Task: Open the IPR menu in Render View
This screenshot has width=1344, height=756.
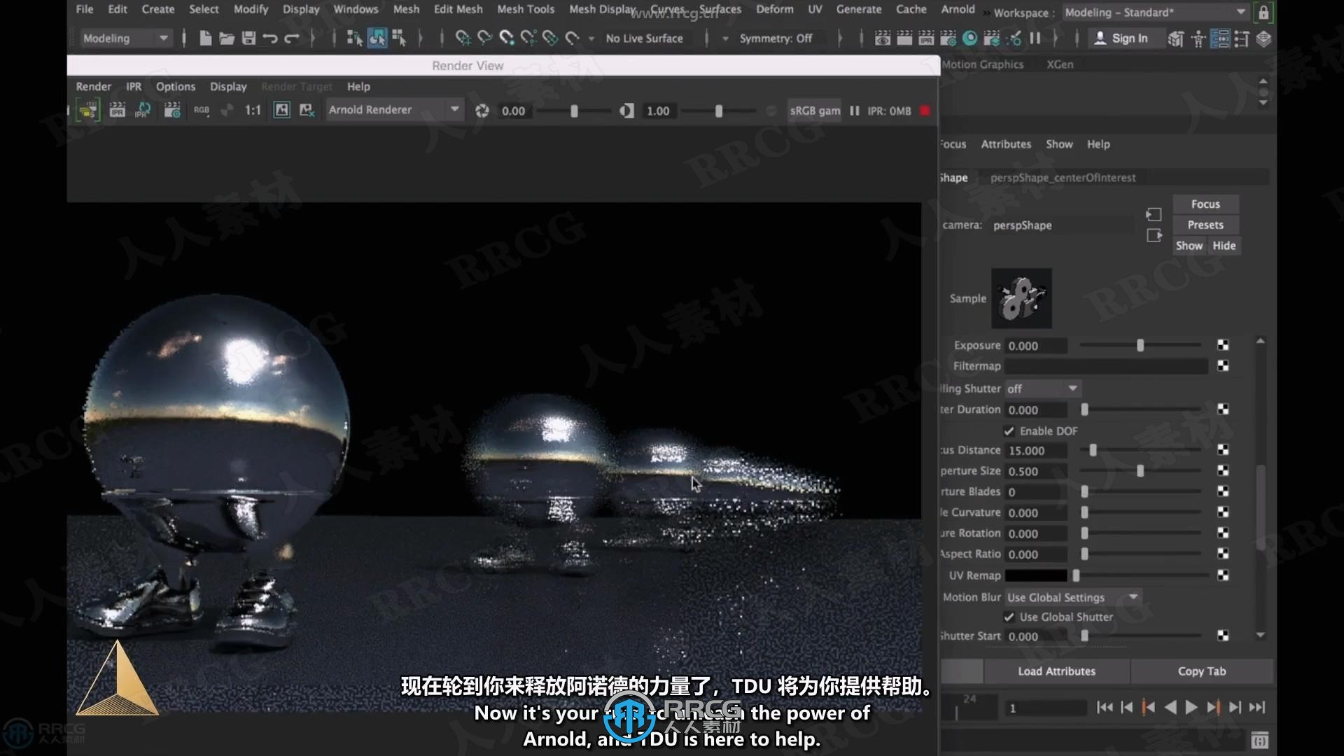Action: point(134,86)
